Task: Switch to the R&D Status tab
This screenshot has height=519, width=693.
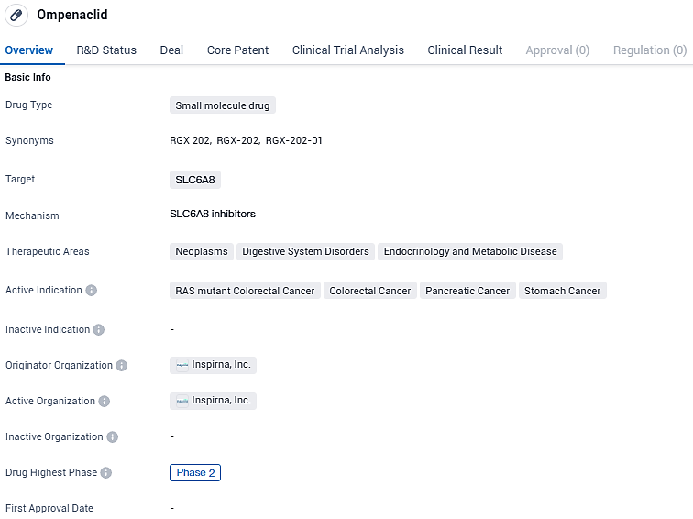Action: [x=106, y=50]
